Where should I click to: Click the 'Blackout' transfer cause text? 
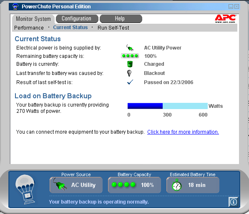click(154, 73)
